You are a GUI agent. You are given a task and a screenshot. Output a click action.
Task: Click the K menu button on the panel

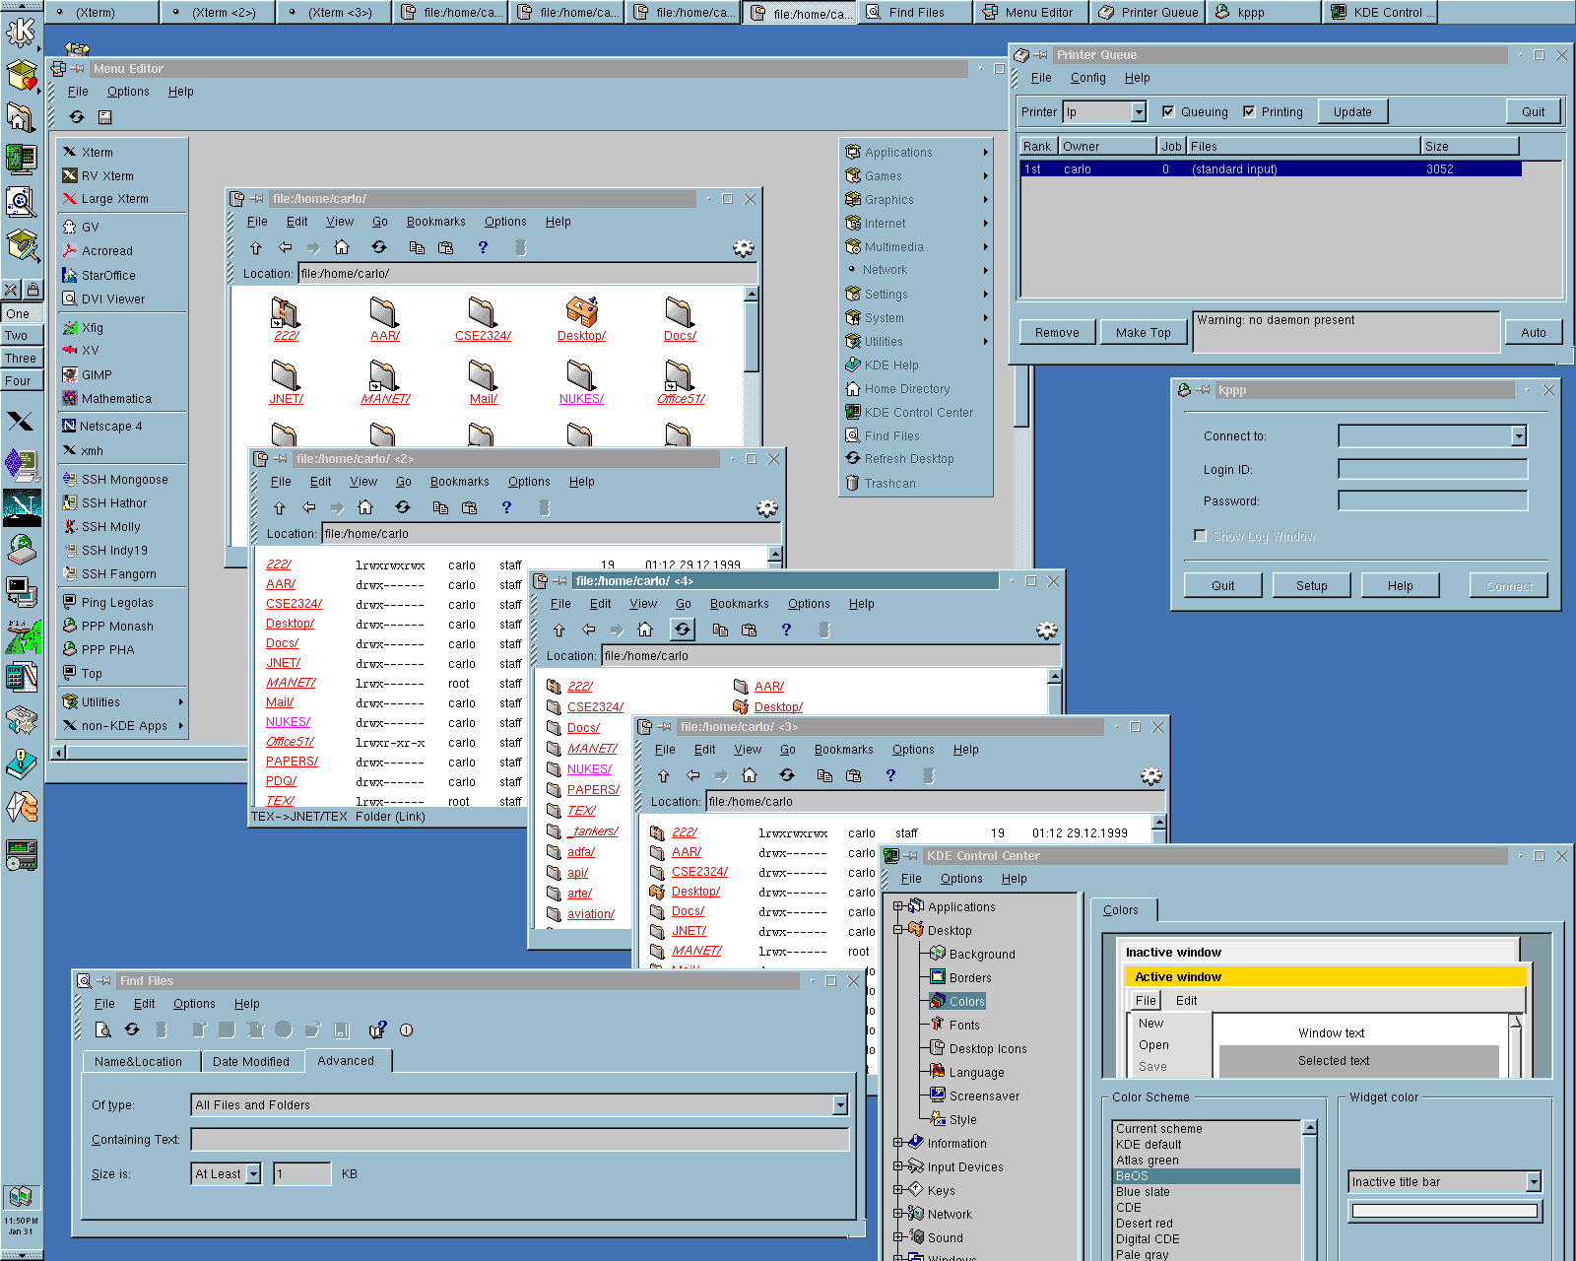point(21,31)
